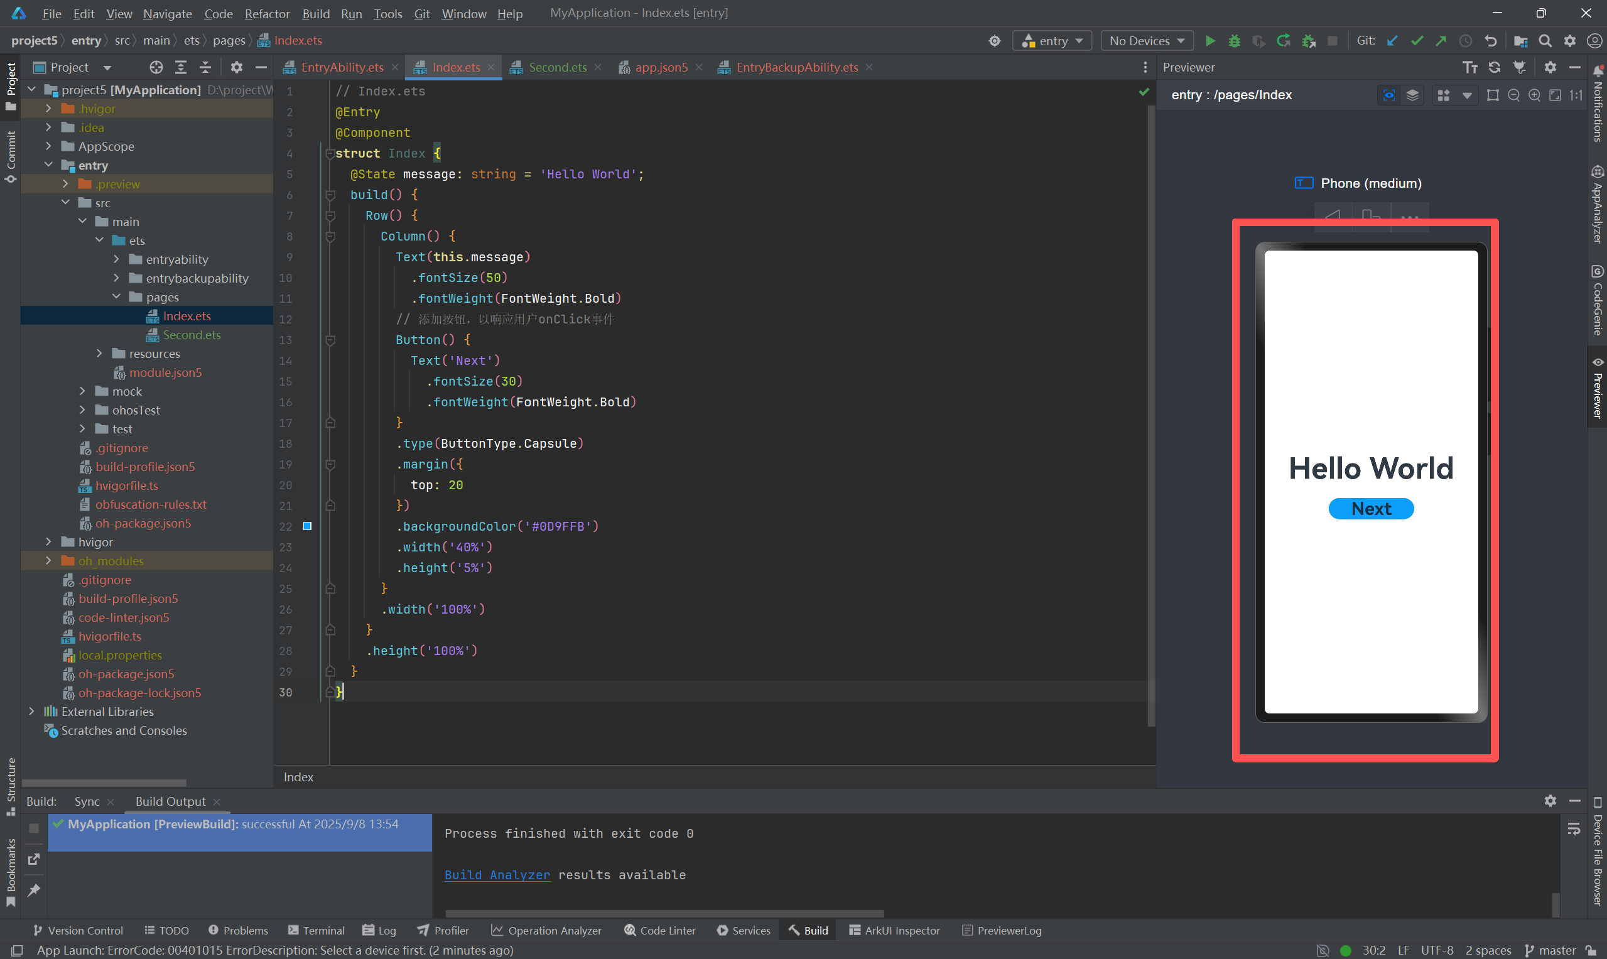This screenshot has width=1607, height=959.
Task: Open the No Devices dropdown
Action: point(1146,41)
